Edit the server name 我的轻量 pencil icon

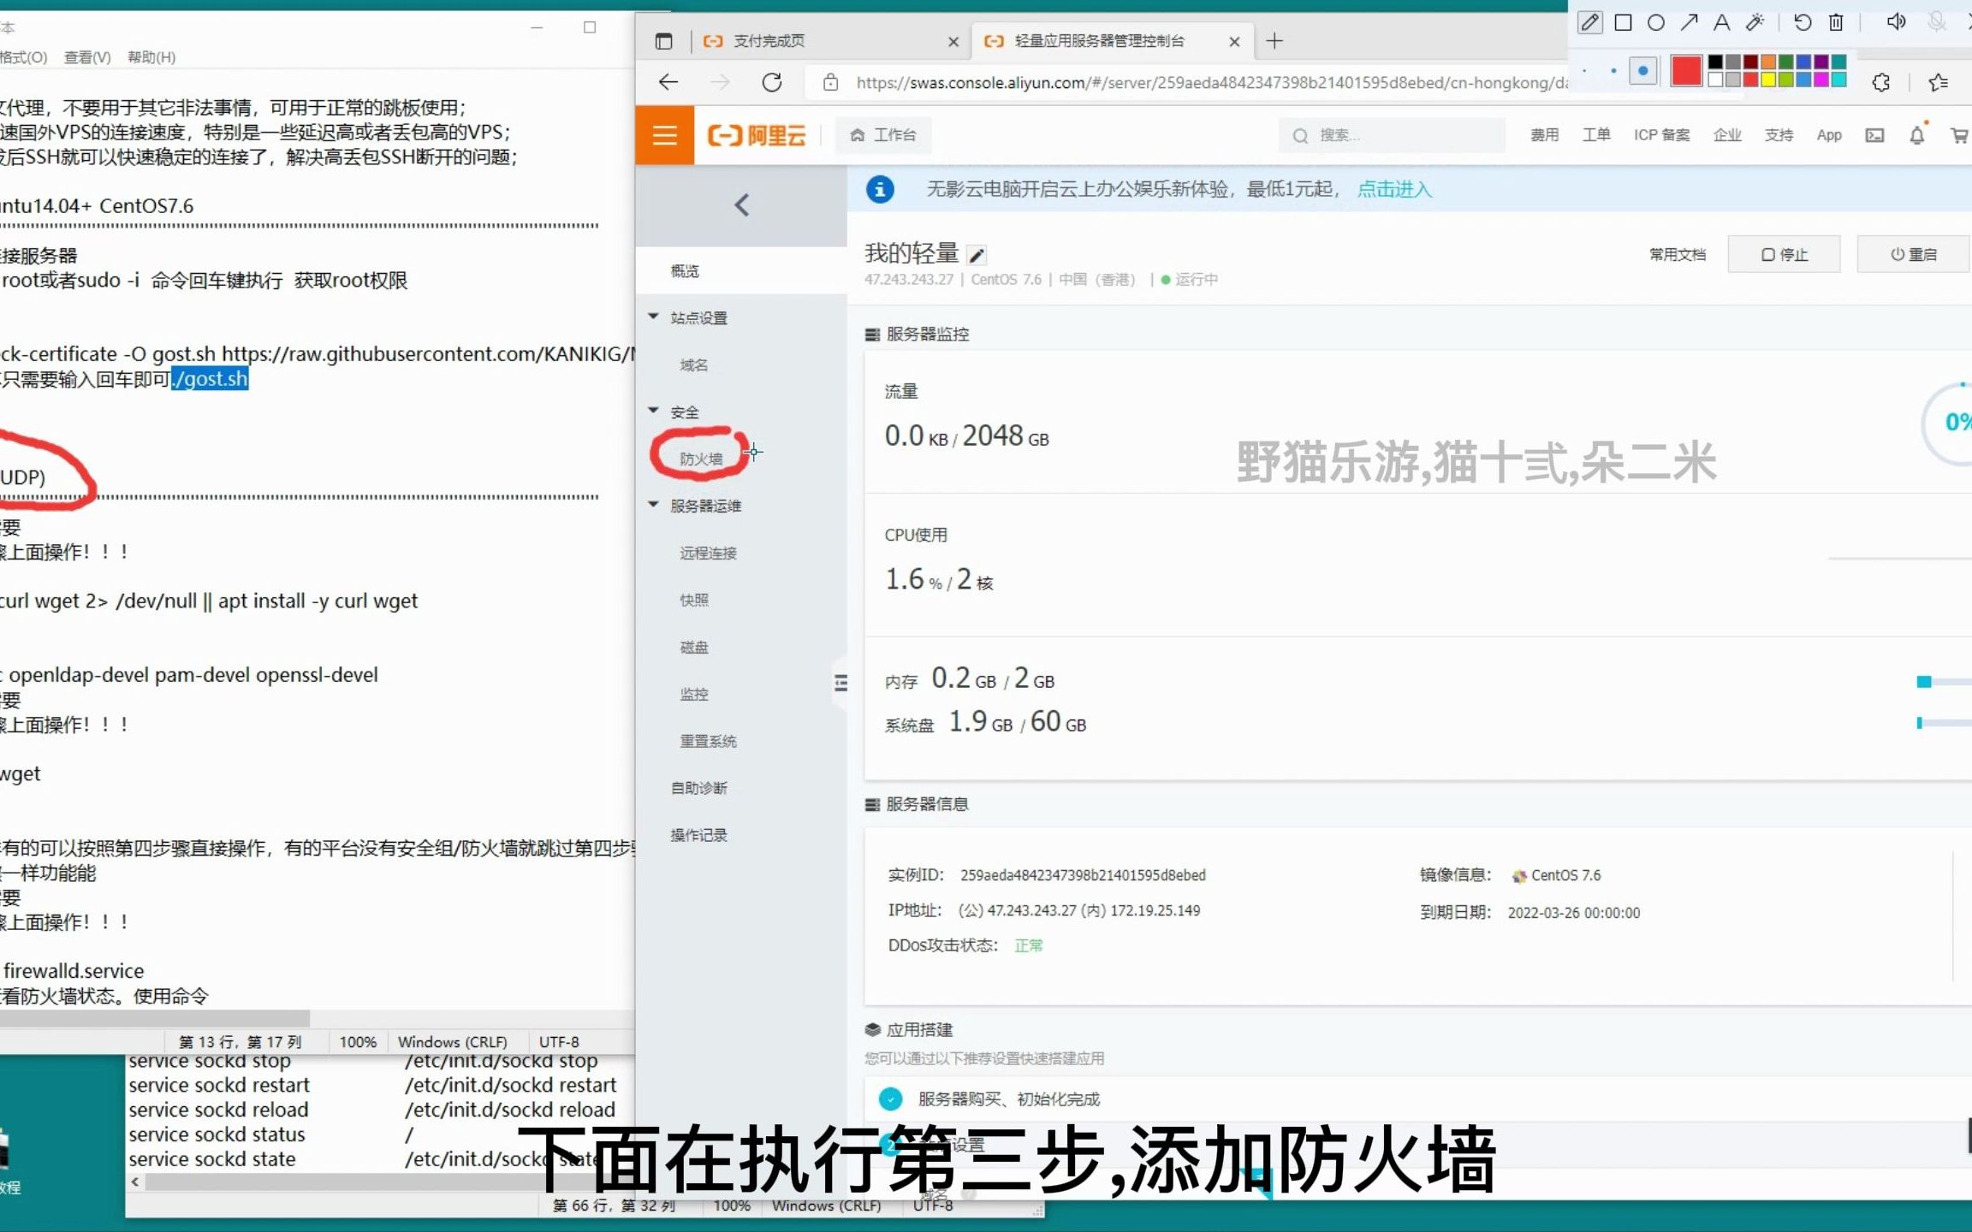click(977, 255)
